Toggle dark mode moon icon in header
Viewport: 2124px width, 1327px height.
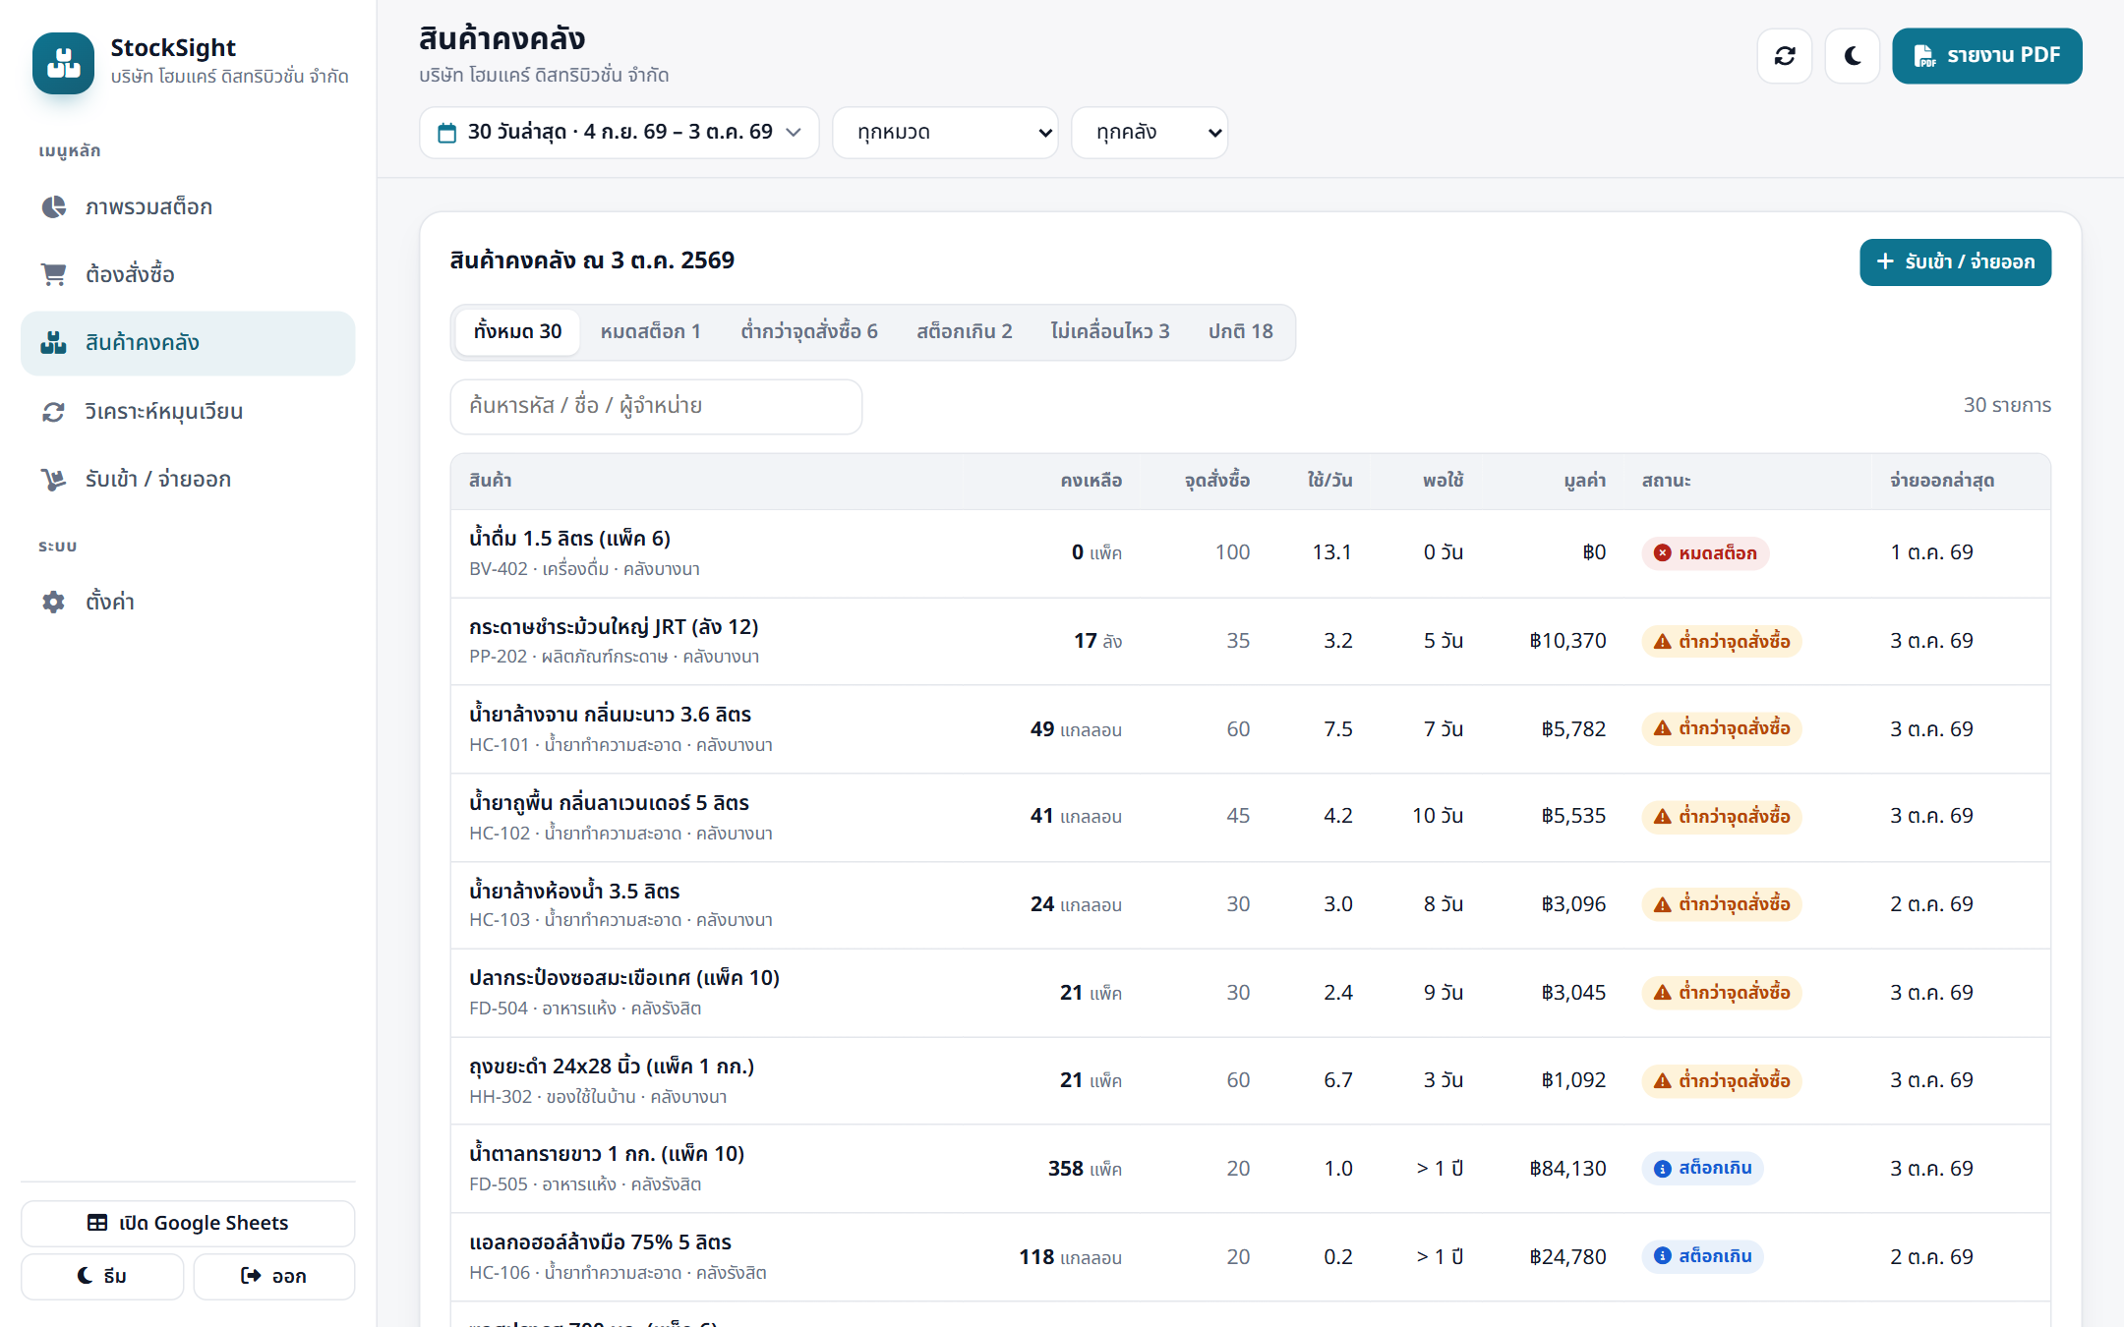[x=1853, y=56]
